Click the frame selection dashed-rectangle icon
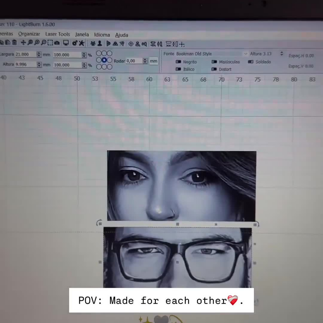This screenshot has width=323, height=323. (x=50, y=43)
